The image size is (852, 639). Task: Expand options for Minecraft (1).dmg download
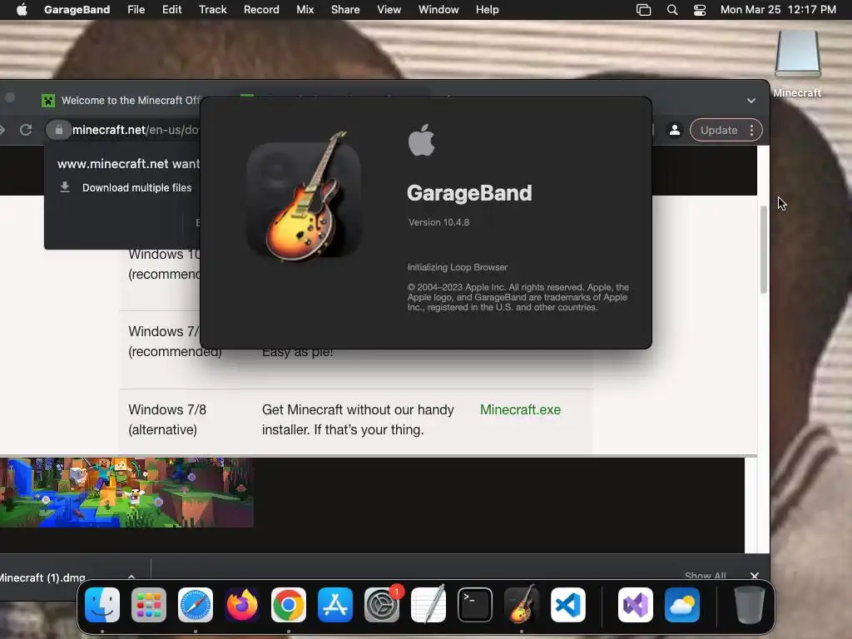point(131,577)
